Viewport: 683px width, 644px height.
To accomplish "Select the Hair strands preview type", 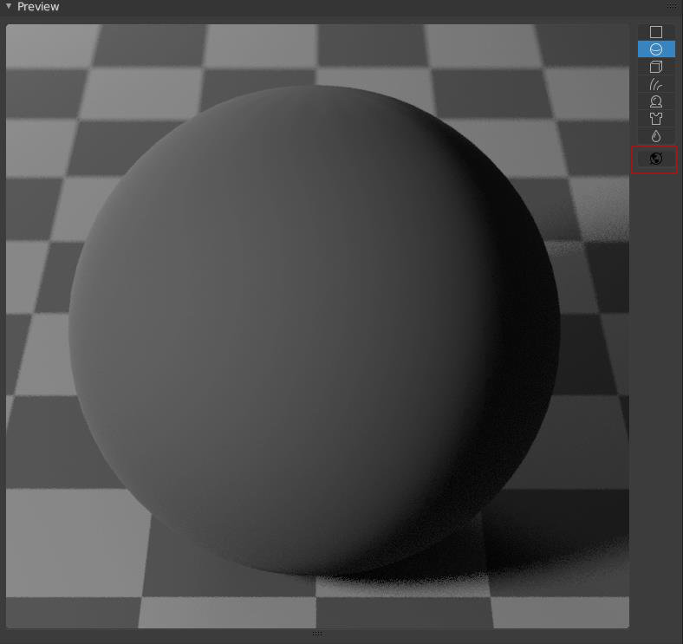I will [656, 84].
